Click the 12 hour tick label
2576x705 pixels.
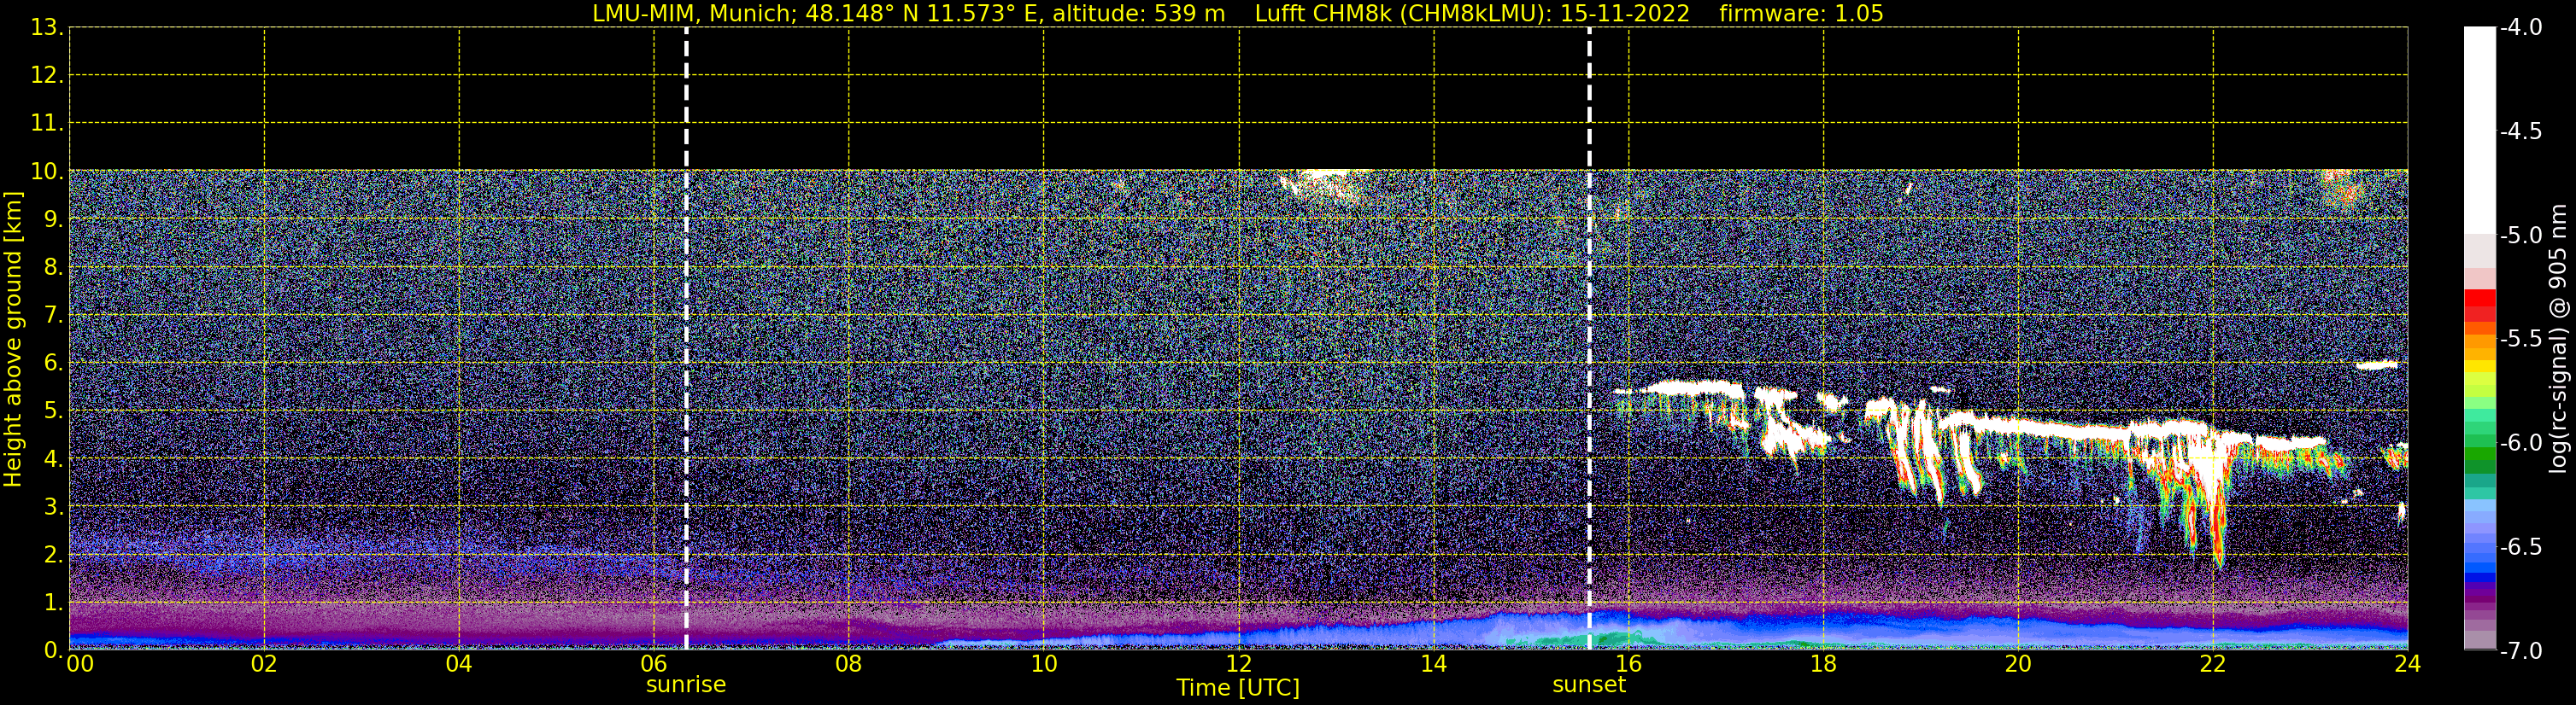[x=1238, y=664]
